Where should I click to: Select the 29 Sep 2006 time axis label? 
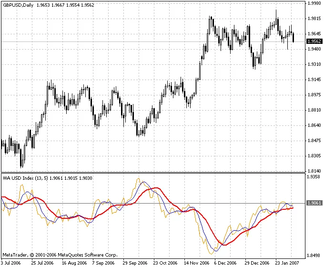(x=134, y=263)
